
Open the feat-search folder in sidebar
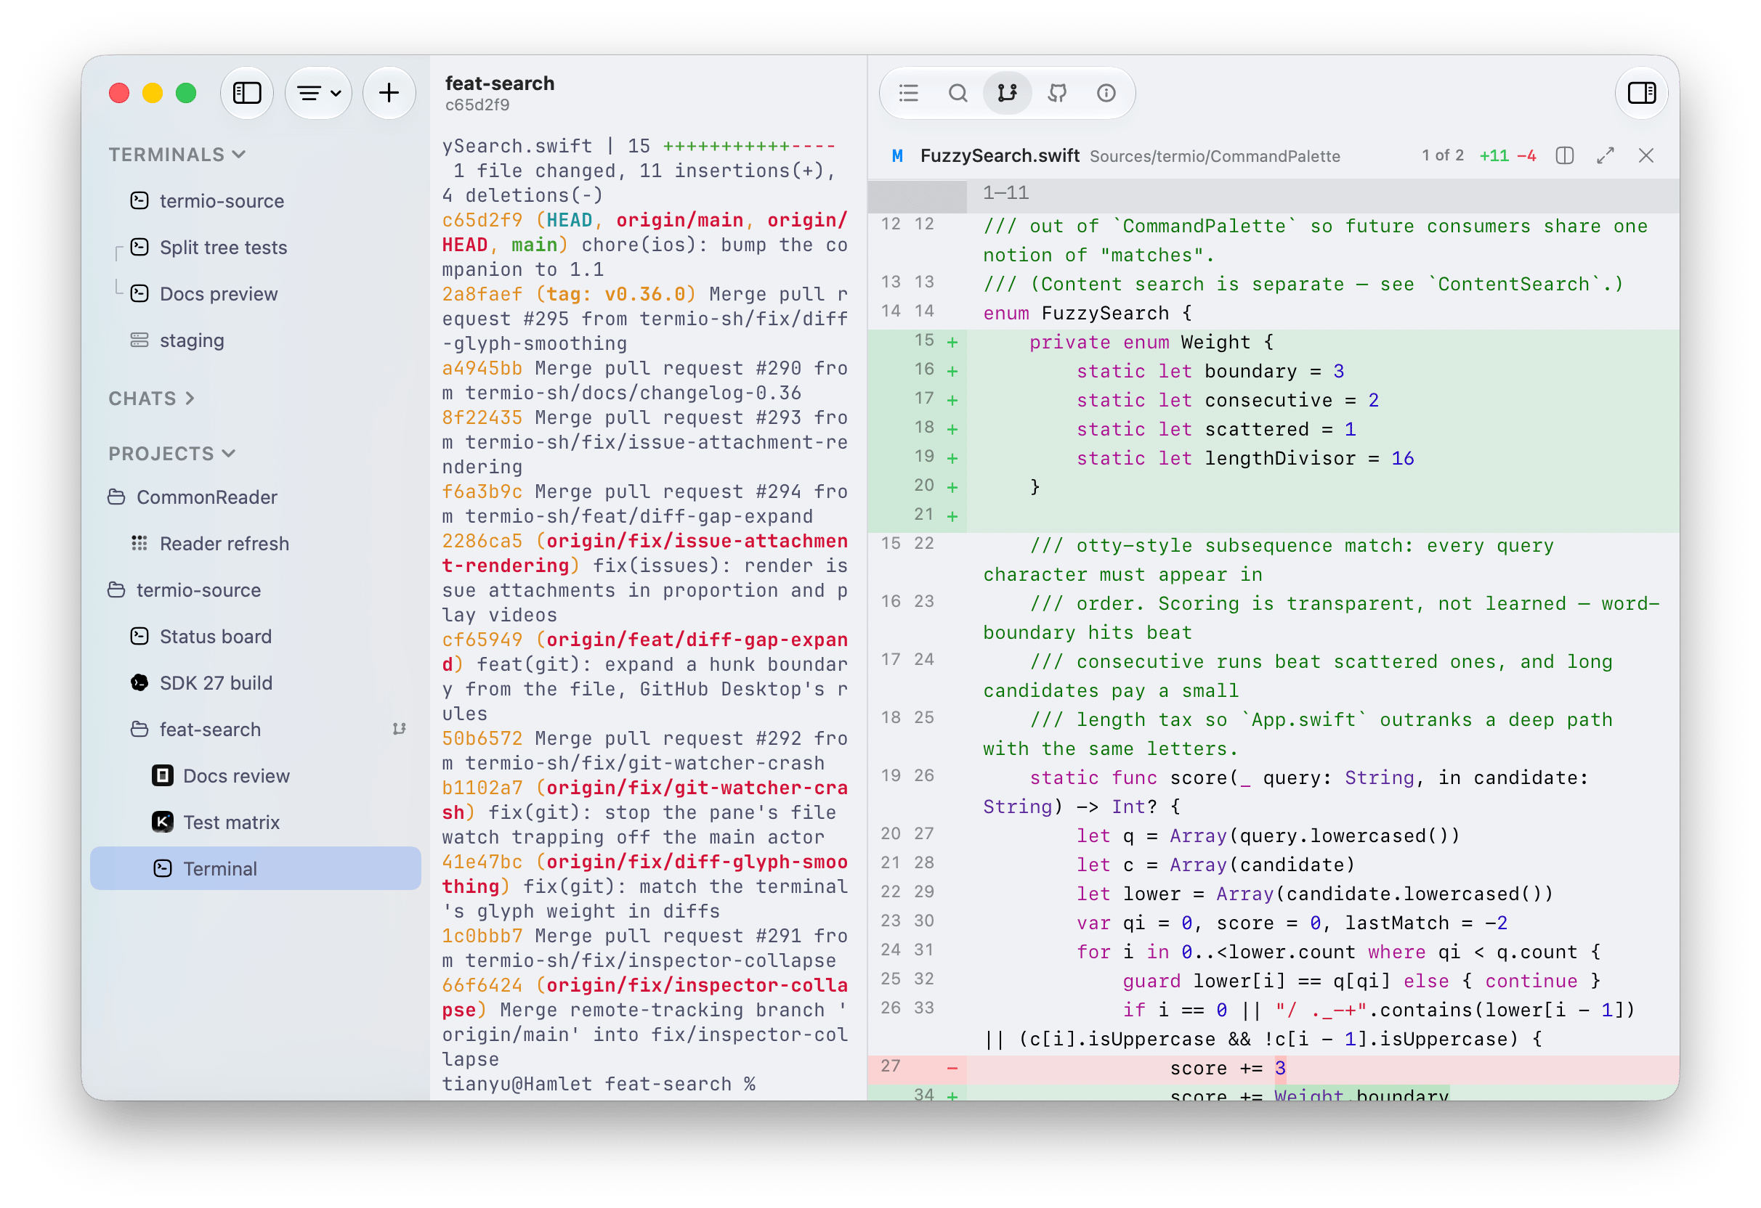[256, 730]
